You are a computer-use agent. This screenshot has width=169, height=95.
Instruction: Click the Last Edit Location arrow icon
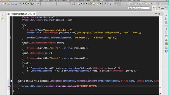[x=146, y=3]
